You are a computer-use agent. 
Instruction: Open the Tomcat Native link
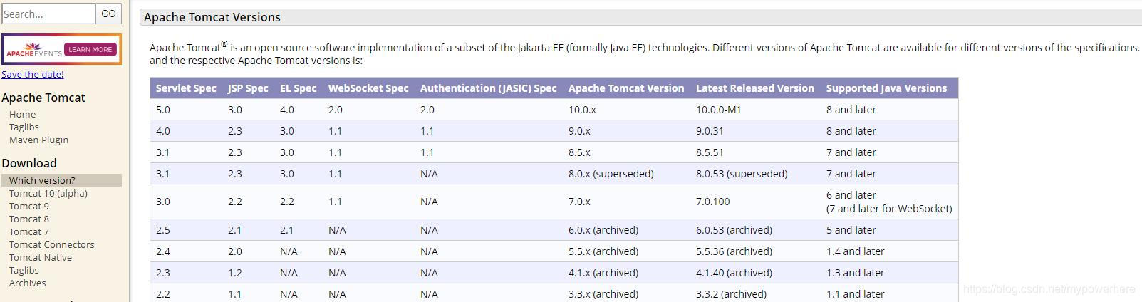pos(41,257)
